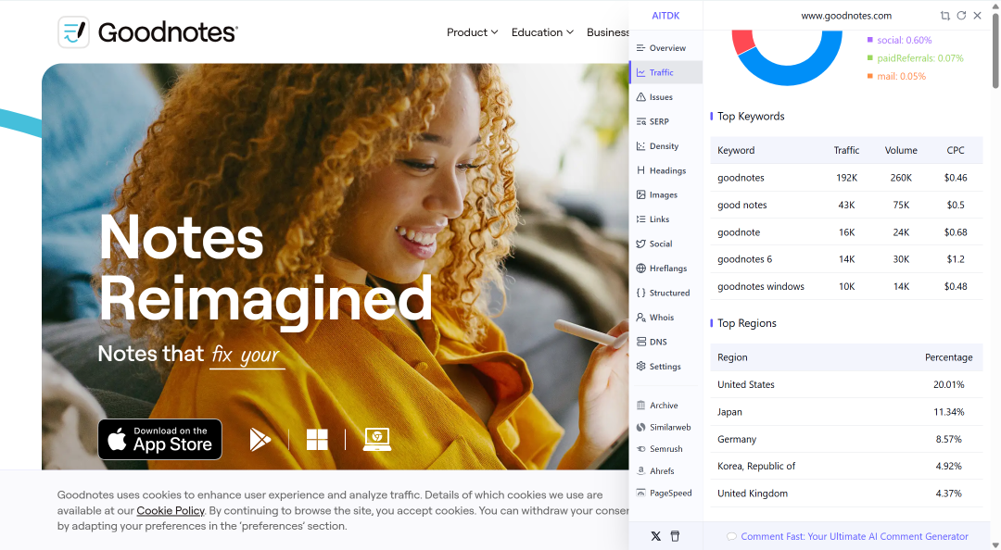Viewport: 1001px width, 550px height.
Task: Click the scrollbar down arrow
Action: [x=995, y=544]
